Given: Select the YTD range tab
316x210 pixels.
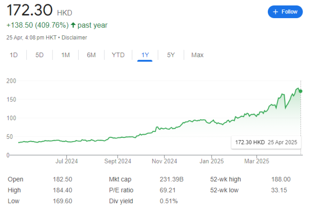Looking at the screenshot, I should (x=118, y=55).
